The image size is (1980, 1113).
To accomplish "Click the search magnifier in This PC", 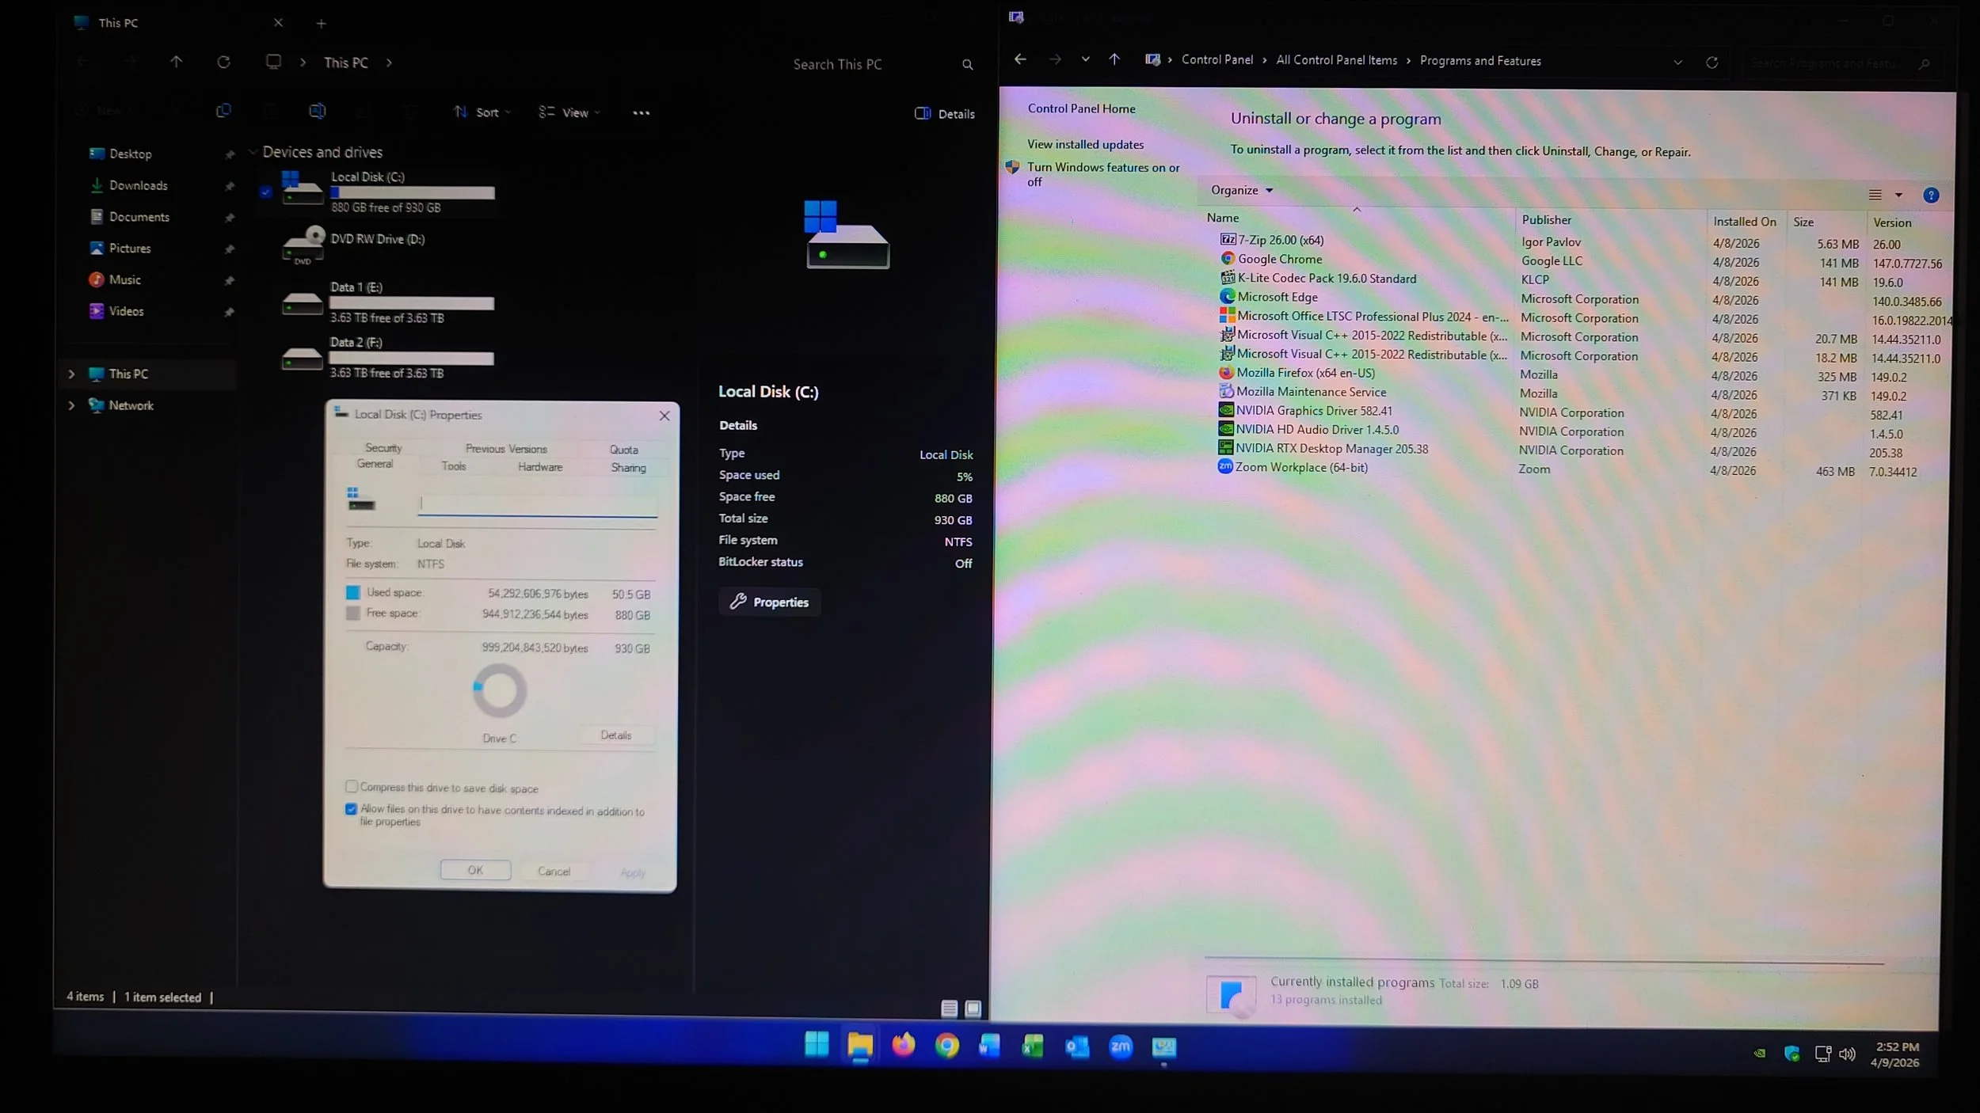I will point(967,65).
